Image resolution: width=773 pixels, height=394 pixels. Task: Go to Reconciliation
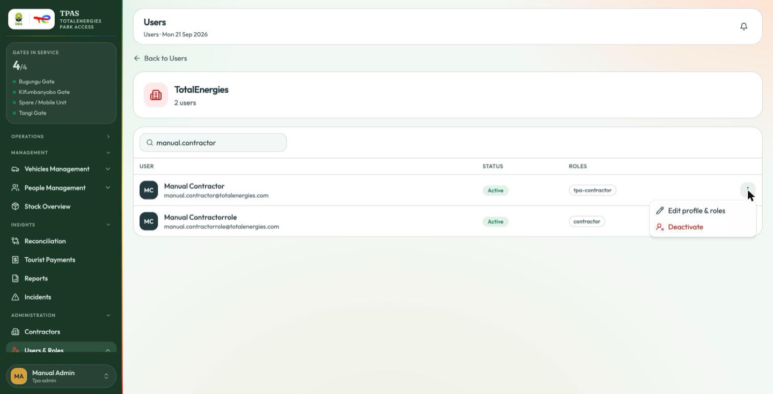[x=61, y=241]
